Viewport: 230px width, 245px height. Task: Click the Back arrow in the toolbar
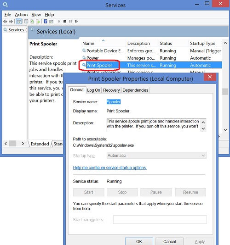[x=5, y=22]
